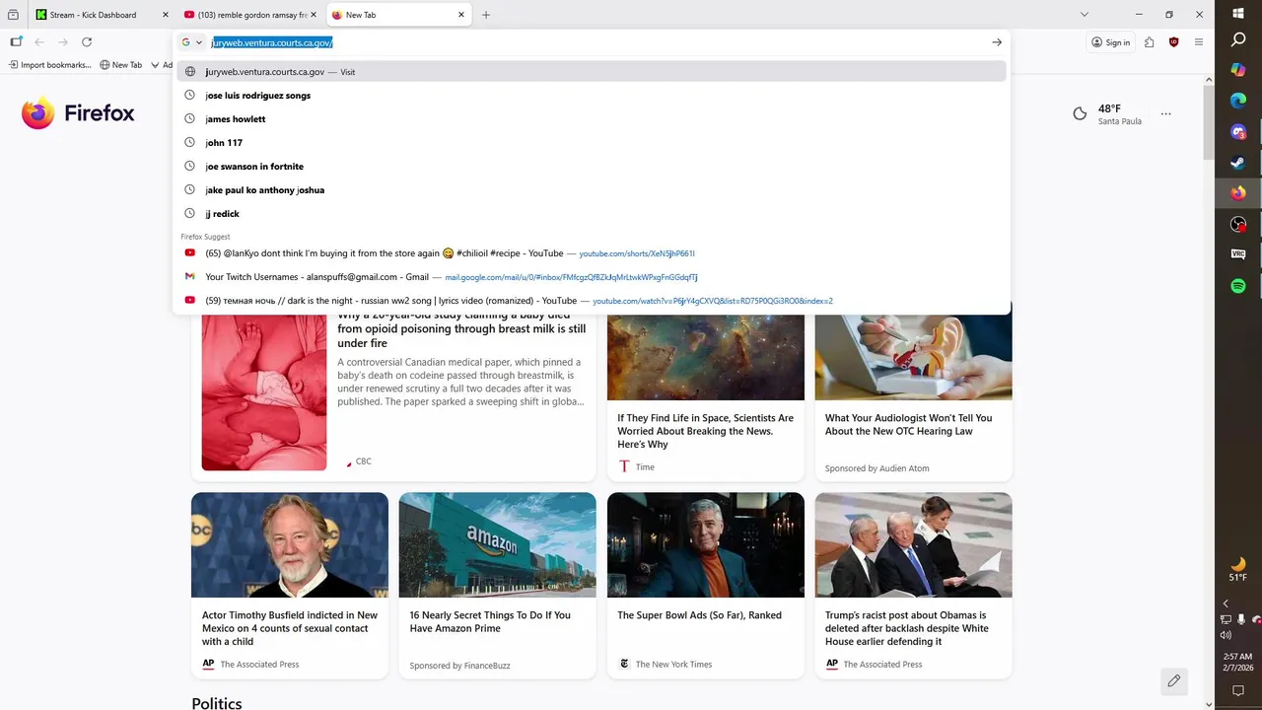The image size is (1262, 710).
Task: Pick jj redick search suggestion
Action: [592, 214]
